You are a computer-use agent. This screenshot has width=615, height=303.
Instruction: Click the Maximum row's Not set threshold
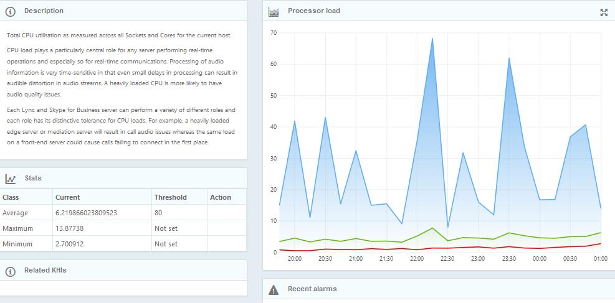[166, 228]
